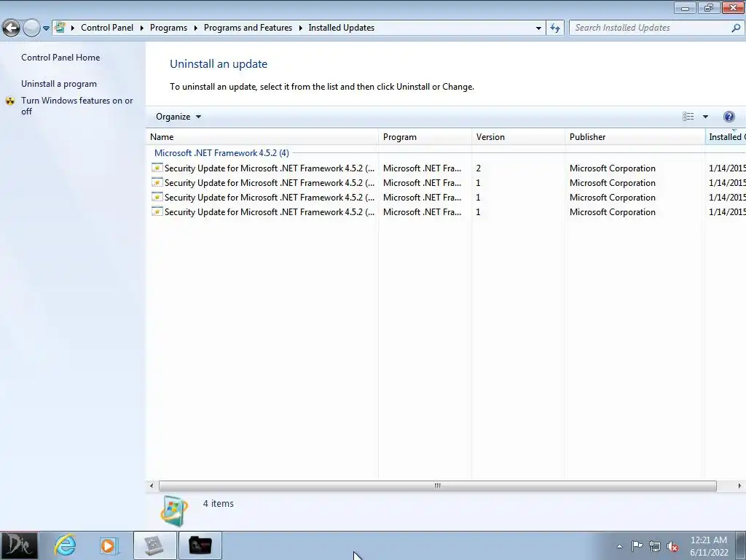Viewport: 746px width, 560px height.
Task: Expand arrow after Programs breadcrumb
Action: [195, 28]
